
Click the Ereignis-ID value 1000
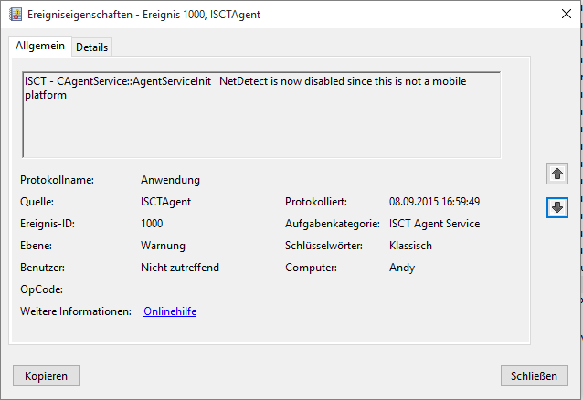pyautogui.click(x=152, y=224)
